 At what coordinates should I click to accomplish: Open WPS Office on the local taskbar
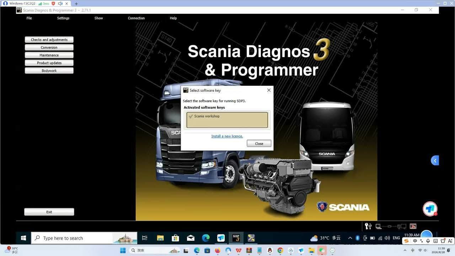coord(238,250)
